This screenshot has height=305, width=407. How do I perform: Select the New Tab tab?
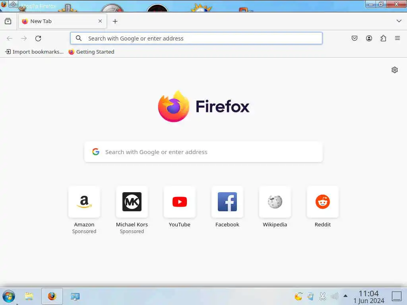tap(62, 21)
